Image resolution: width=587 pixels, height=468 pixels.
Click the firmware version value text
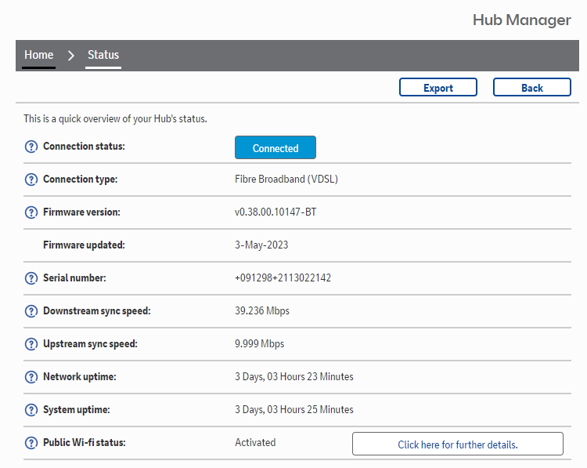click(275, 212)
